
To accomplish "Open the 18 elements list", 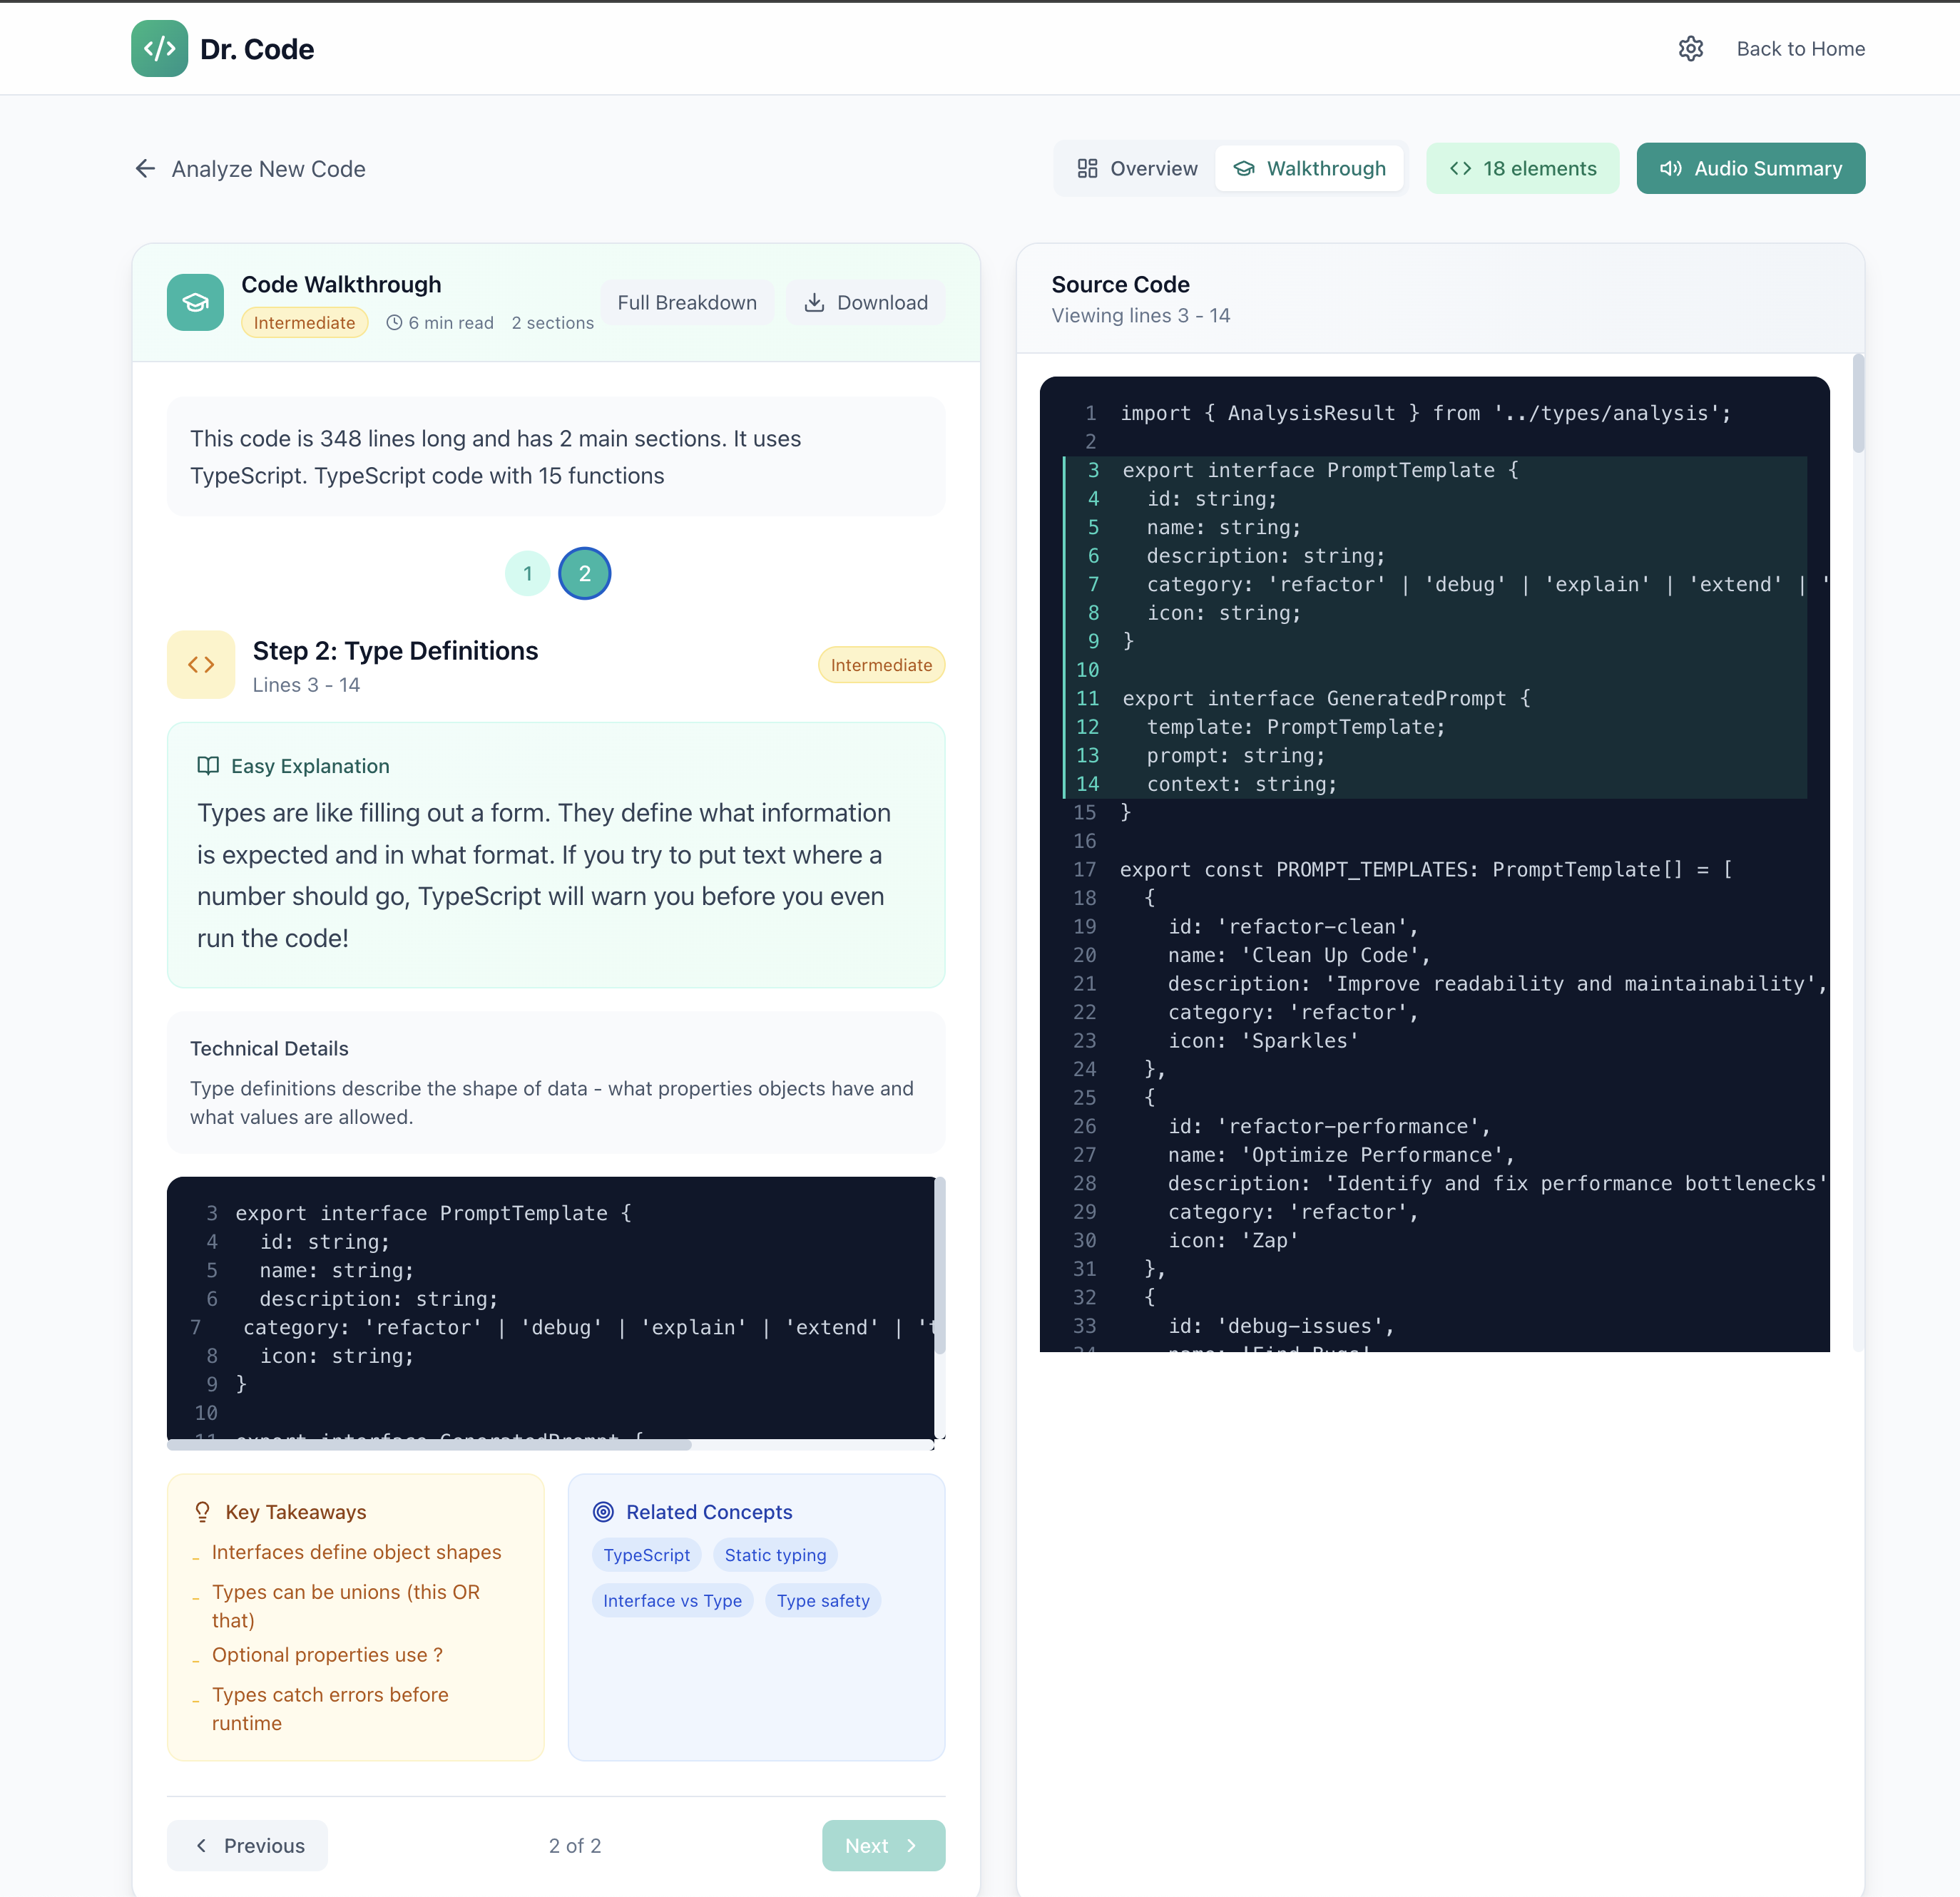I will click(1522, 168).
